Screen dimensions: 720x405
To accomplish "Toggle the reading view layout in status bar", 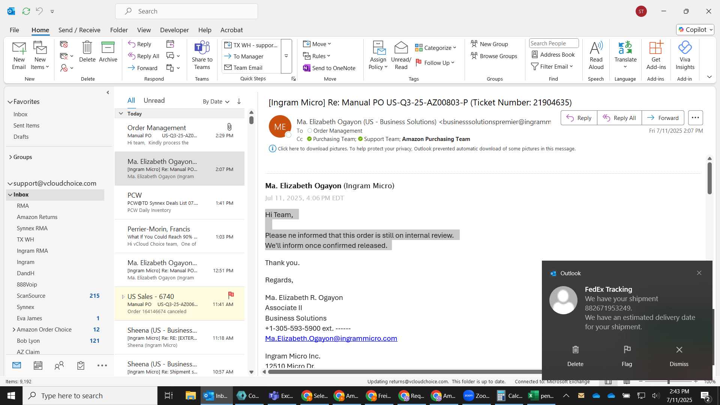I will pyautogui.click(x=627, y=381).
